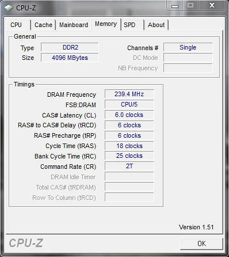
Task: Click the General group heading
Action: pyautogui.click(x=25, y=36)
